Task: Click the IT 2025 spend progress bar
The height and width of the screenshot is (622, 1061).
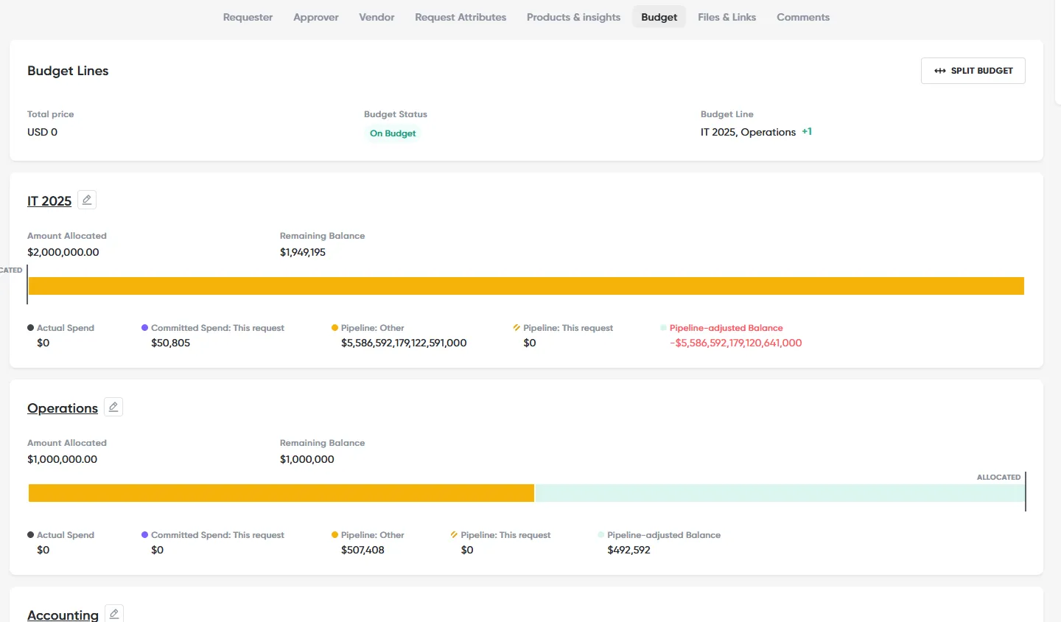Action: 526,286
